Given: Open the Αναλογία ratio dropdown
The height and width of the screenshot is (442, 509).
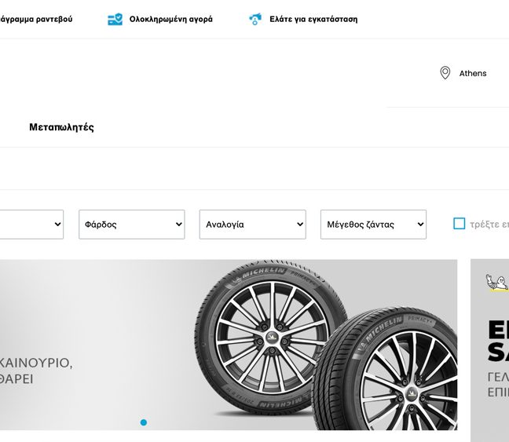Looking at the screenshot, I should [253, 225].
